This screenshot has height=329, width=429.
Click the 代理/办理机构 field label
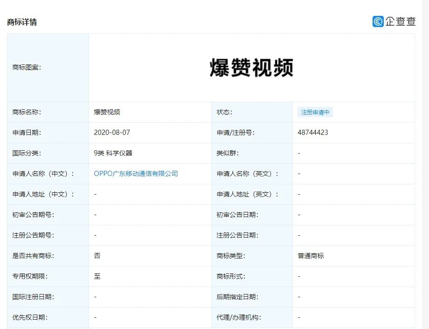pos(239,317)
